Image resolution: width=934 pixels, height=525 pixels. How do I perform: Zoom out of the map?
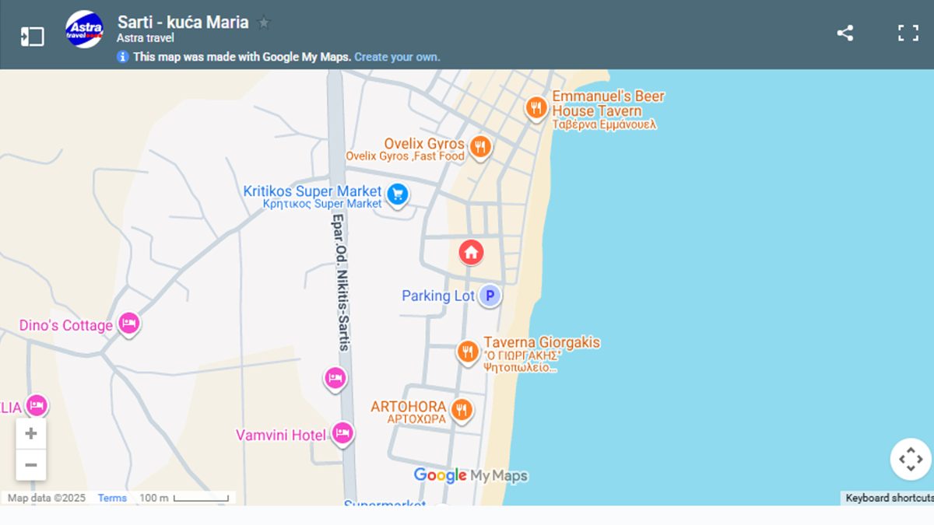(x=31, y=465)
